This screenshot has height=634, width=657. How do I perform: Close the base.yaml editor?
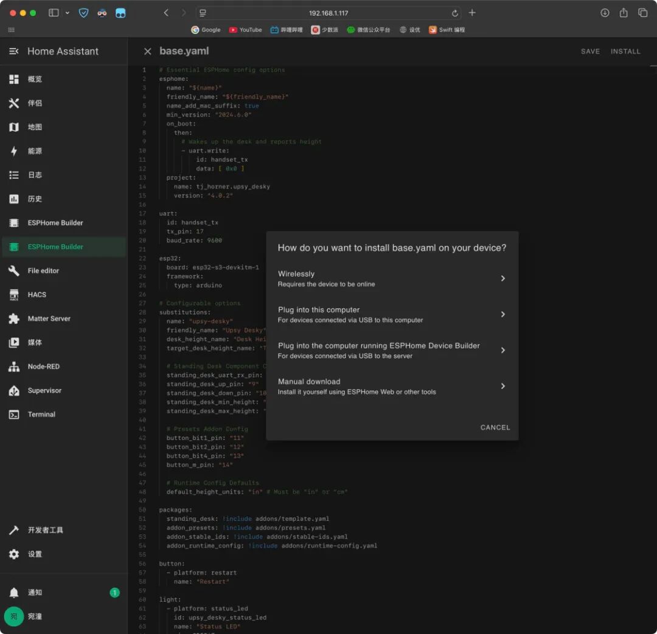click(x=147, y=51)
